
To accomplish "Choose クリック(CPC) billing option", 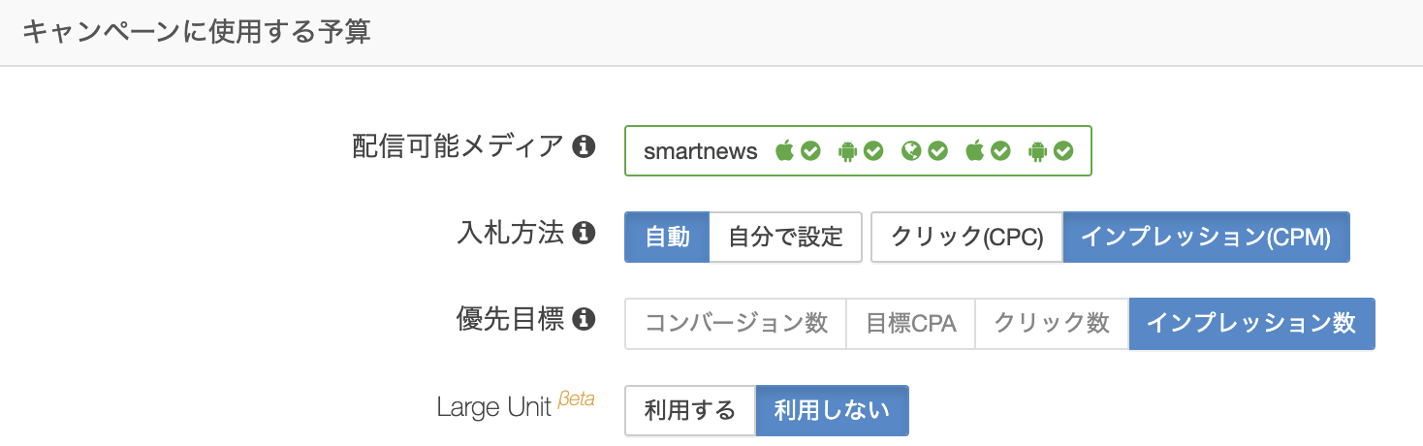I will tap(966, 237).
